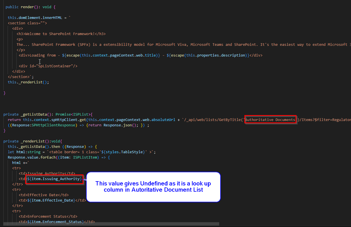Click the 'Issuing Authority' label cell text

tap(46, 173)
